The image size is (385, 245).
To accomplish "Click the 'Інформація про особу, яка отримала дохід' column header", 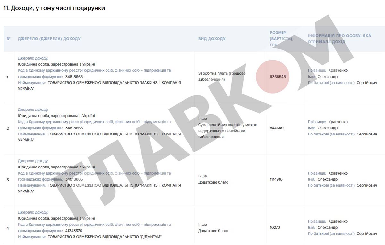I will click(x=339, y=39).
